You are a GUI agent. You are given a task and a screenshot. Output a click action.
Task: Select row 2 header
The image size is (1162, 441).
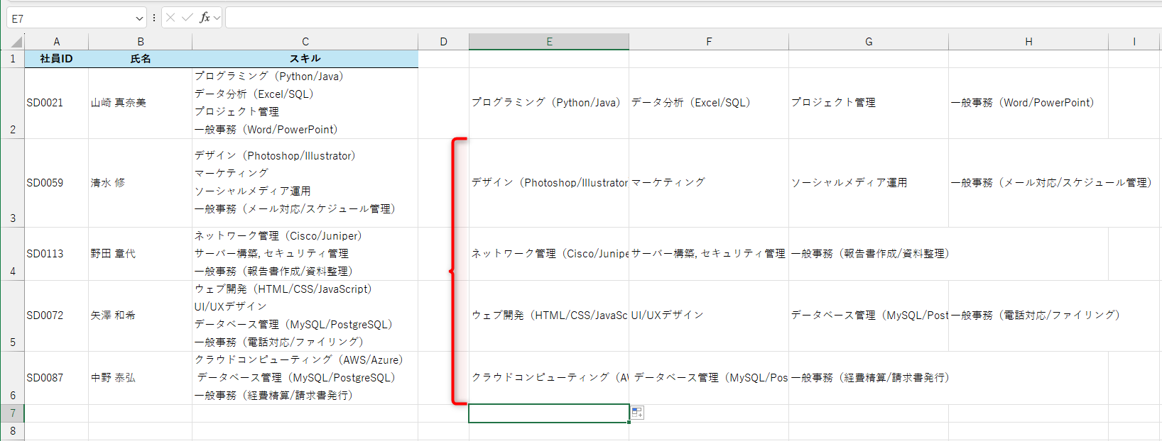[x=12, y=103]
